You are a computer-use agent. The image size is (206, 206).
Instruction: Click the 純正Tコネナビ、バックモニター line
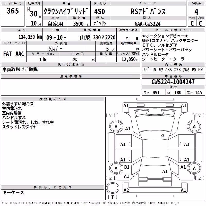pos(170,40)
